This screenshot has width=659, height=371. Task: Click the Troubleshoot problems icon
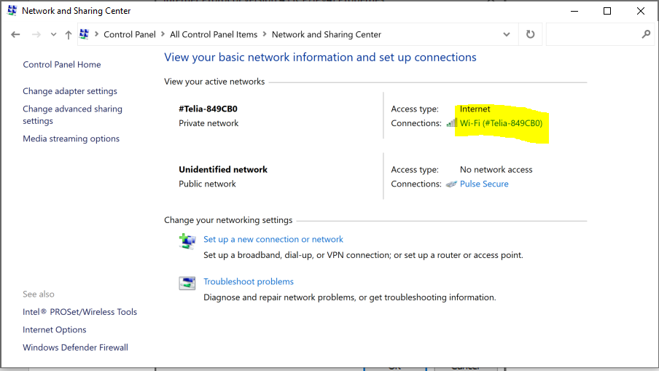(187, 284)
